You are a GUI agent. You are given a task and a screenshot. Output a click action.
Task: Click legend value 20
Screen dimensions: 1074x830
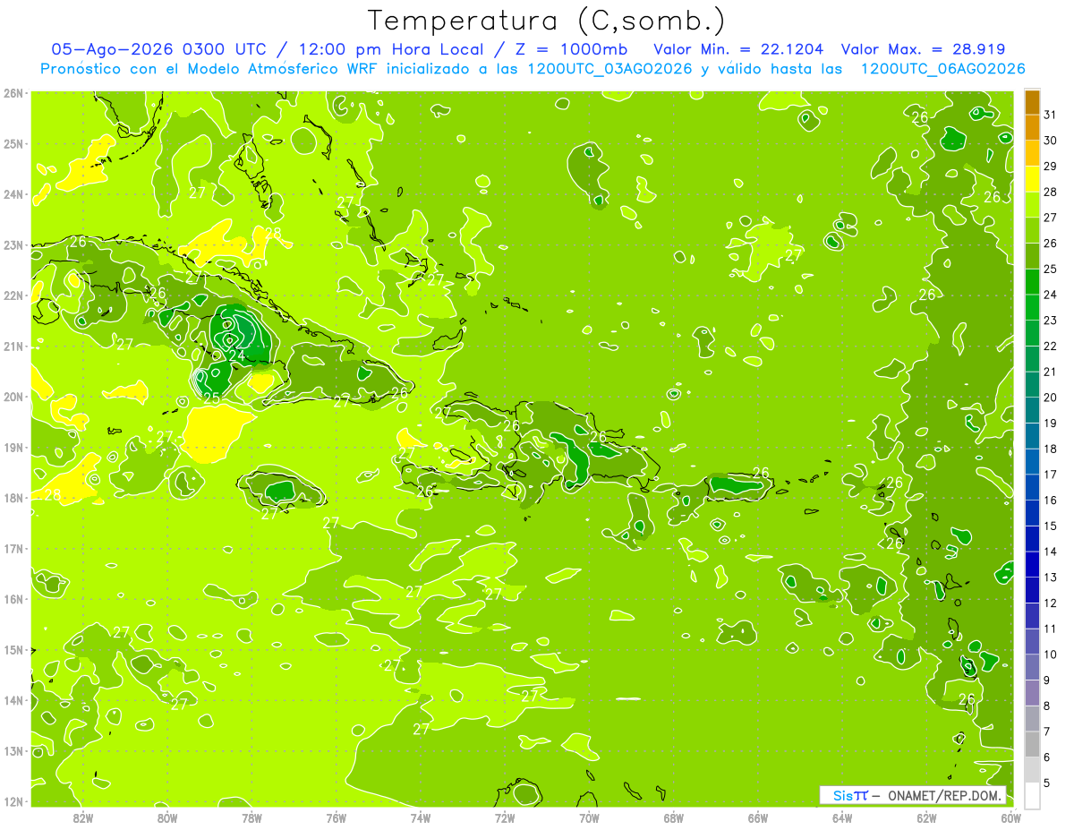click(x=1050, y=398)
